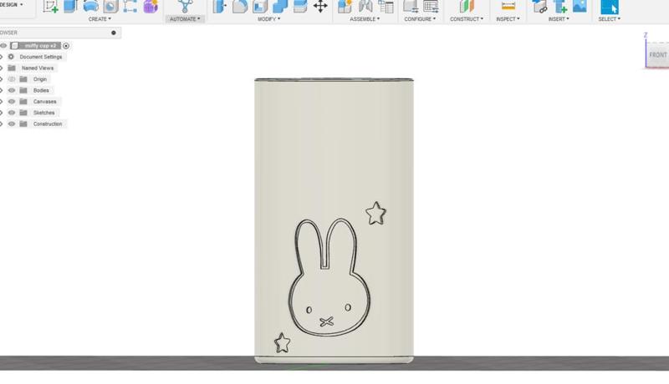Click the Offset Plane construct icon
This screenshot has width=669, height=384.
(x=467, y=6)
